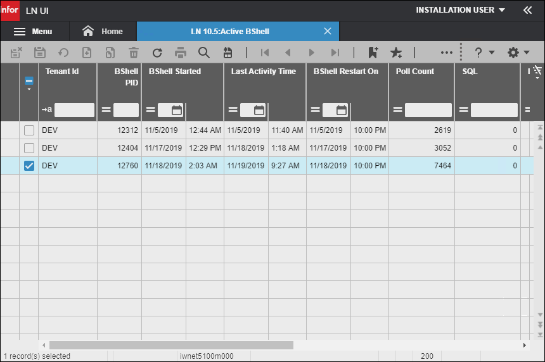545x362 pixels.
Task: Jump to bottom with vertical scroll icon
Action: click(540, 335)
